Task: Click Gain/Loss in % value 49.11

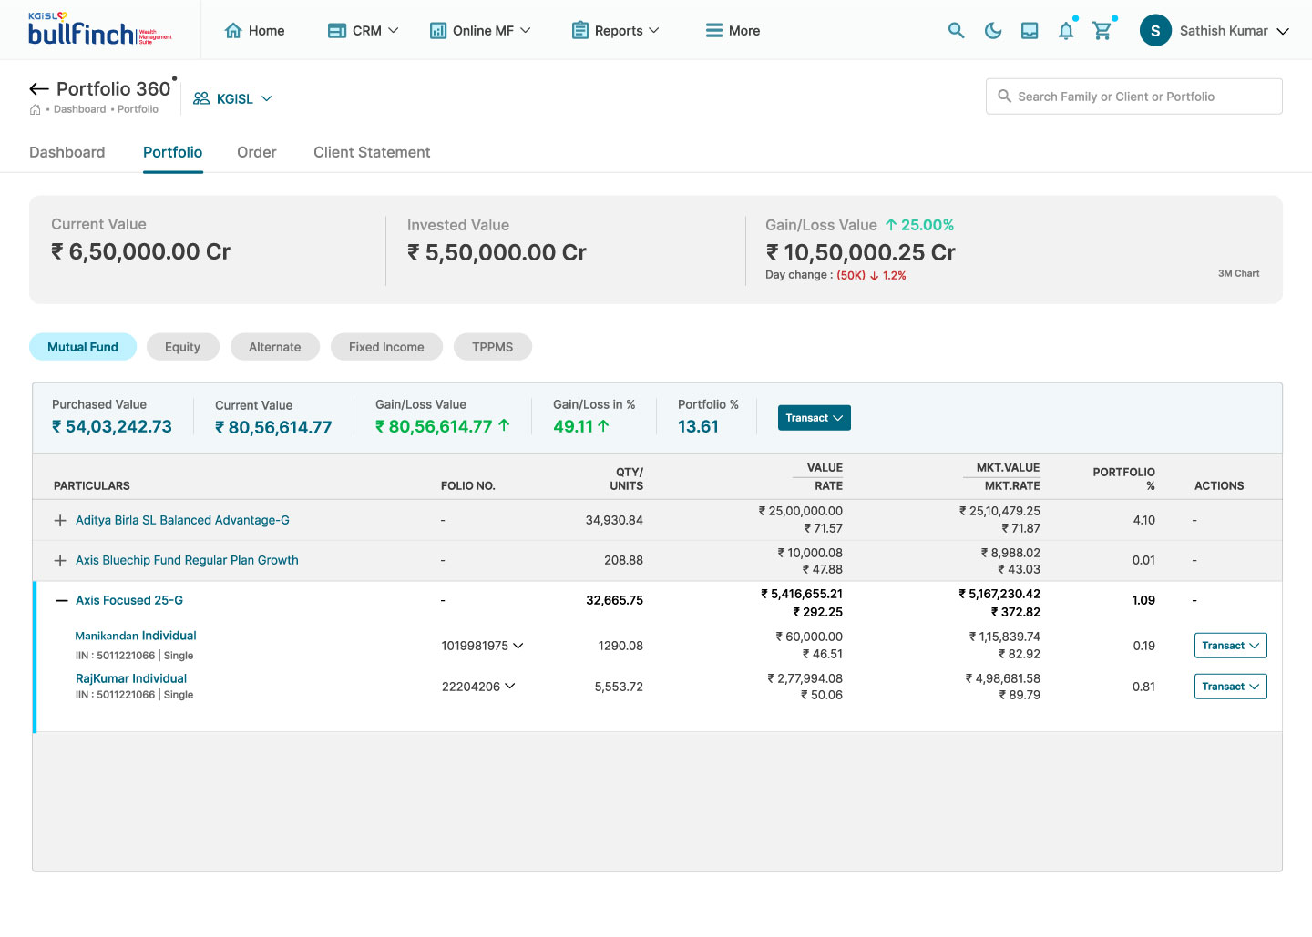Action: tap(581, 426)
